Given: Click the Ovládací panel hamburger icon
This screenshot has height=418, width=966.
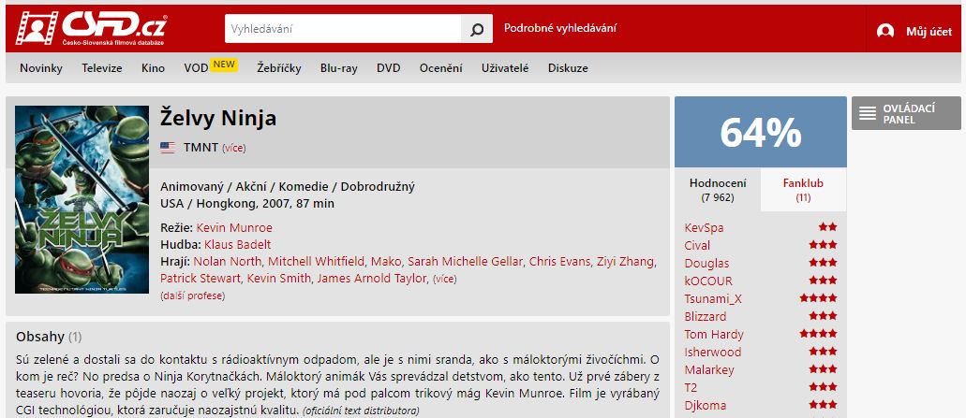Looking at the screenshot, I should (x=868, y=114).
